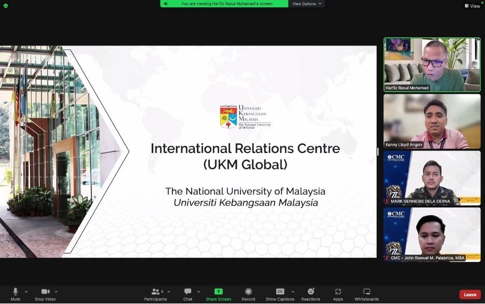The image size is (485, 304).
Task: Leave the meeting
Action: 470,295
